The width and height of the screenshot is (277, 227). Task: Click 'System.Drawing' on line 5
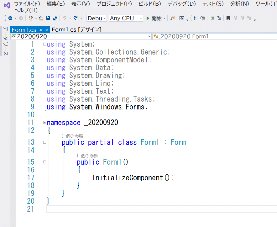click(x=96, y=76)
